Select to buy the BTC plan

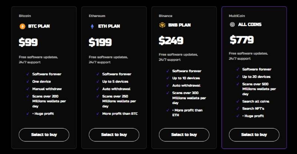coord(44,135)
